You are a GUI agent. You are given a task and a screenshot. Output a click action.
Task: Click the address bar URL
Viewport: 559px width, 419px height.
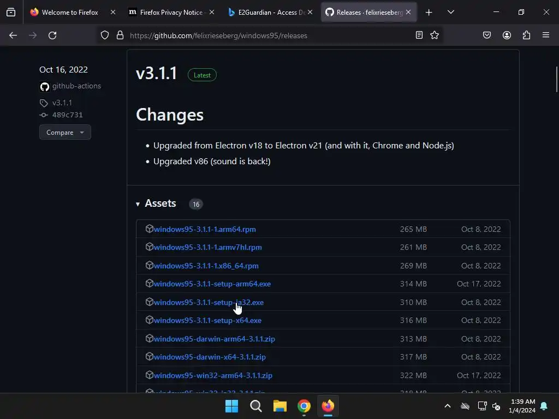pos(218,35)
